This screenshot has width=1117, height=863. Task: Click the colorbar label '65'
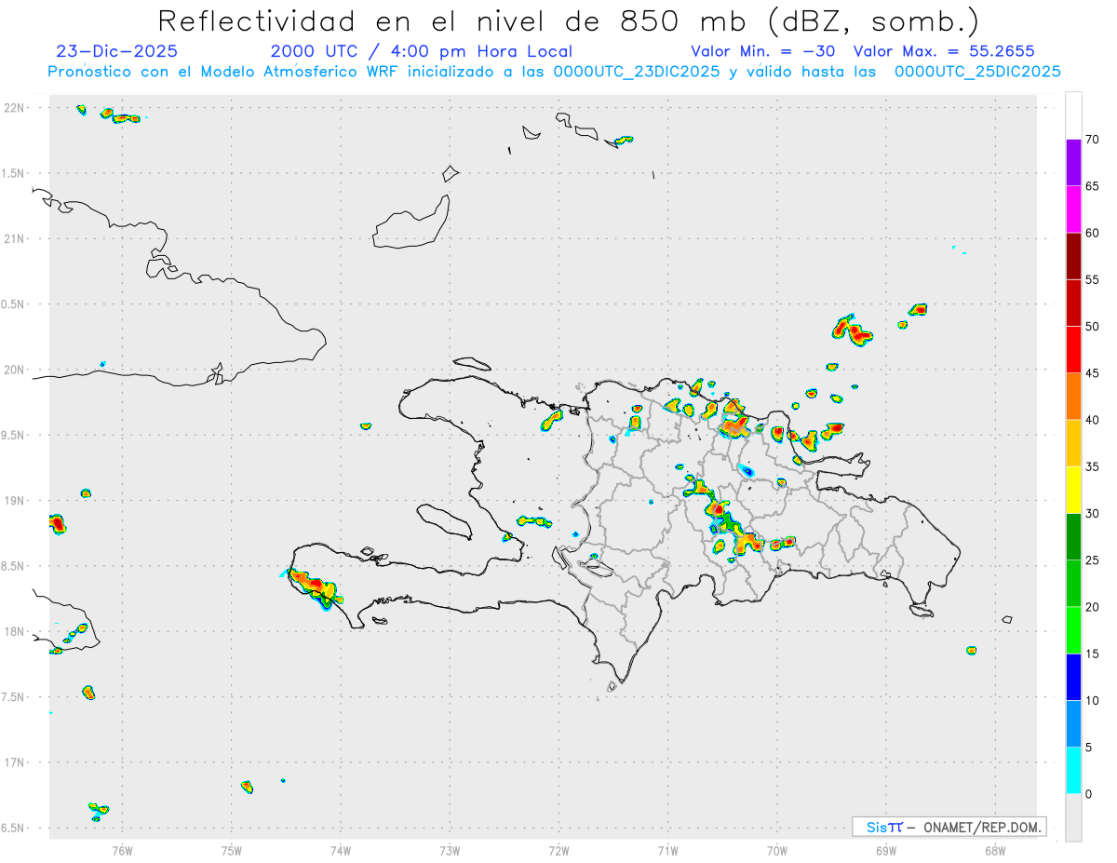coord(1092,186)
